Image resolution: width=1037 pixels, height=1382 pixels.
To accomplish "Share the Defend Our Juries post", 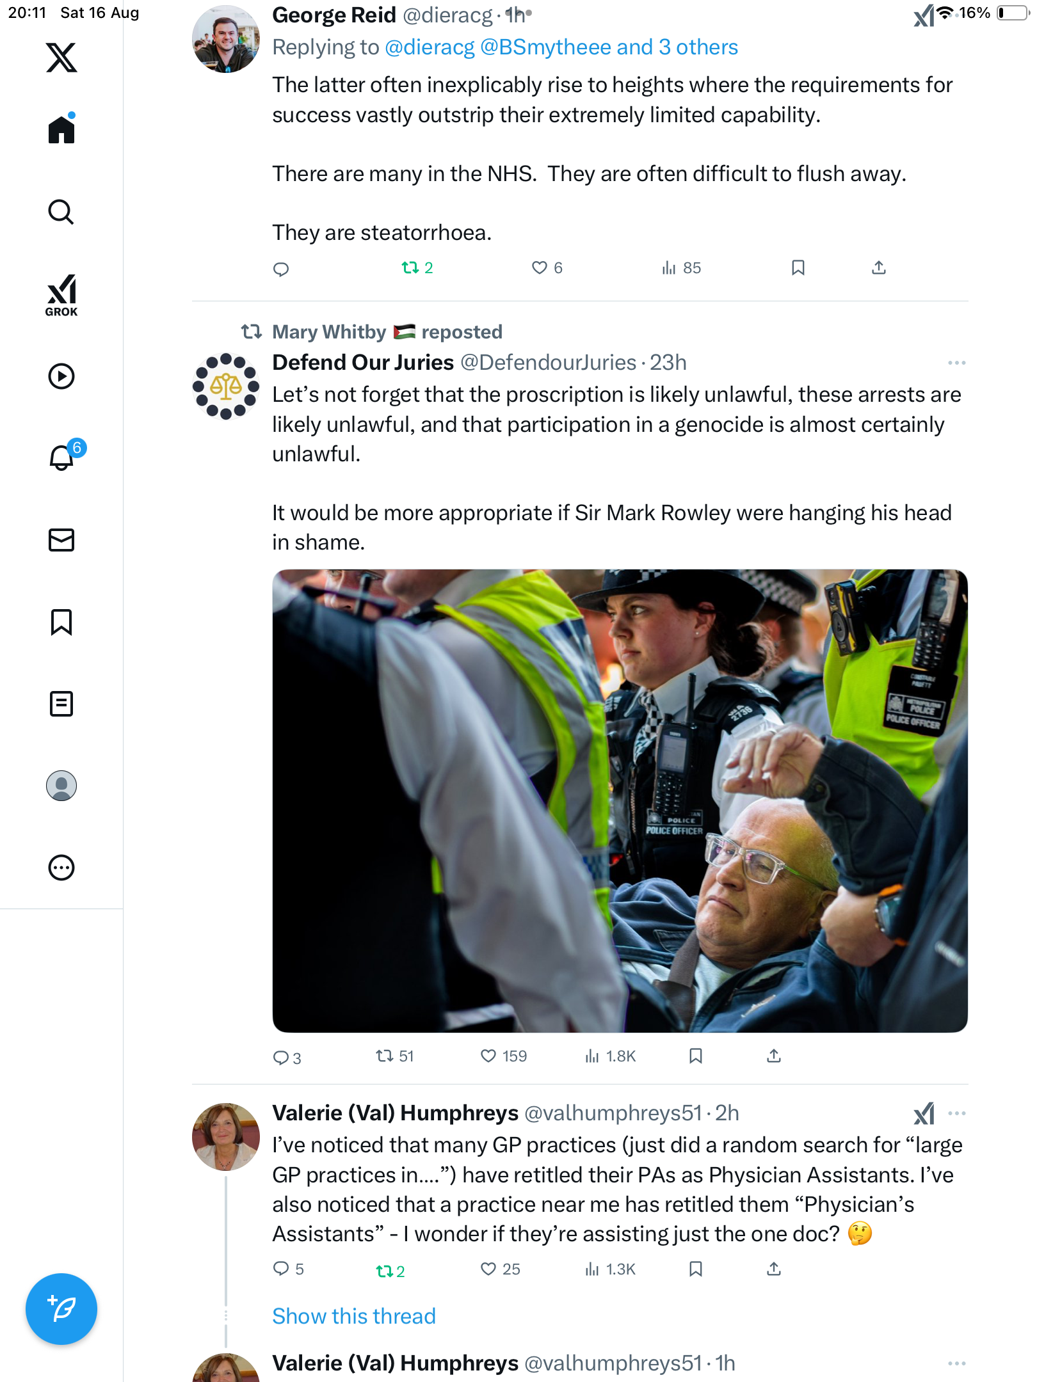I will click(774, 1056).
